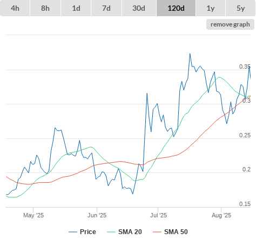Click the price peak in mid July
Viewport: 256px width, 246px height.
[190, 54]
